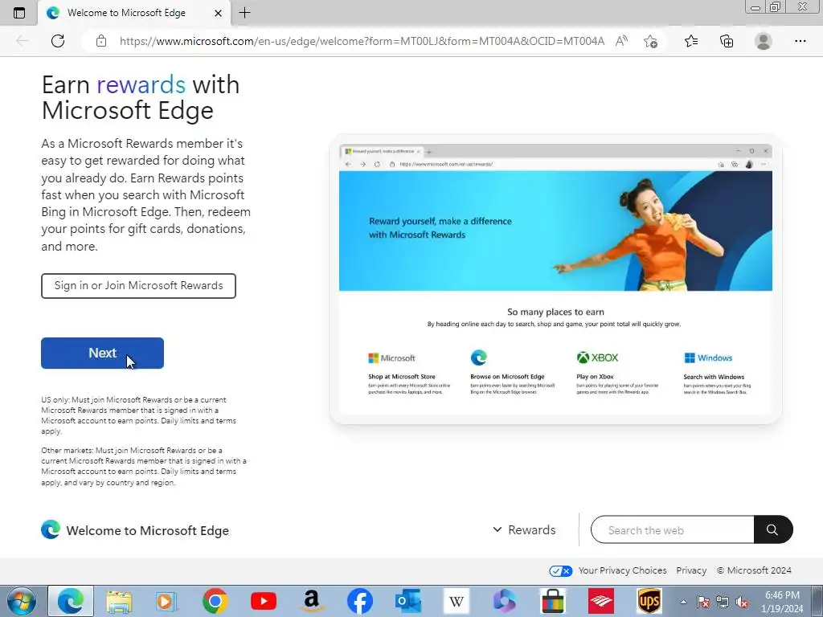Click the new tab plus button
Screen dimensions: 823x617
[x=244, y=13]
